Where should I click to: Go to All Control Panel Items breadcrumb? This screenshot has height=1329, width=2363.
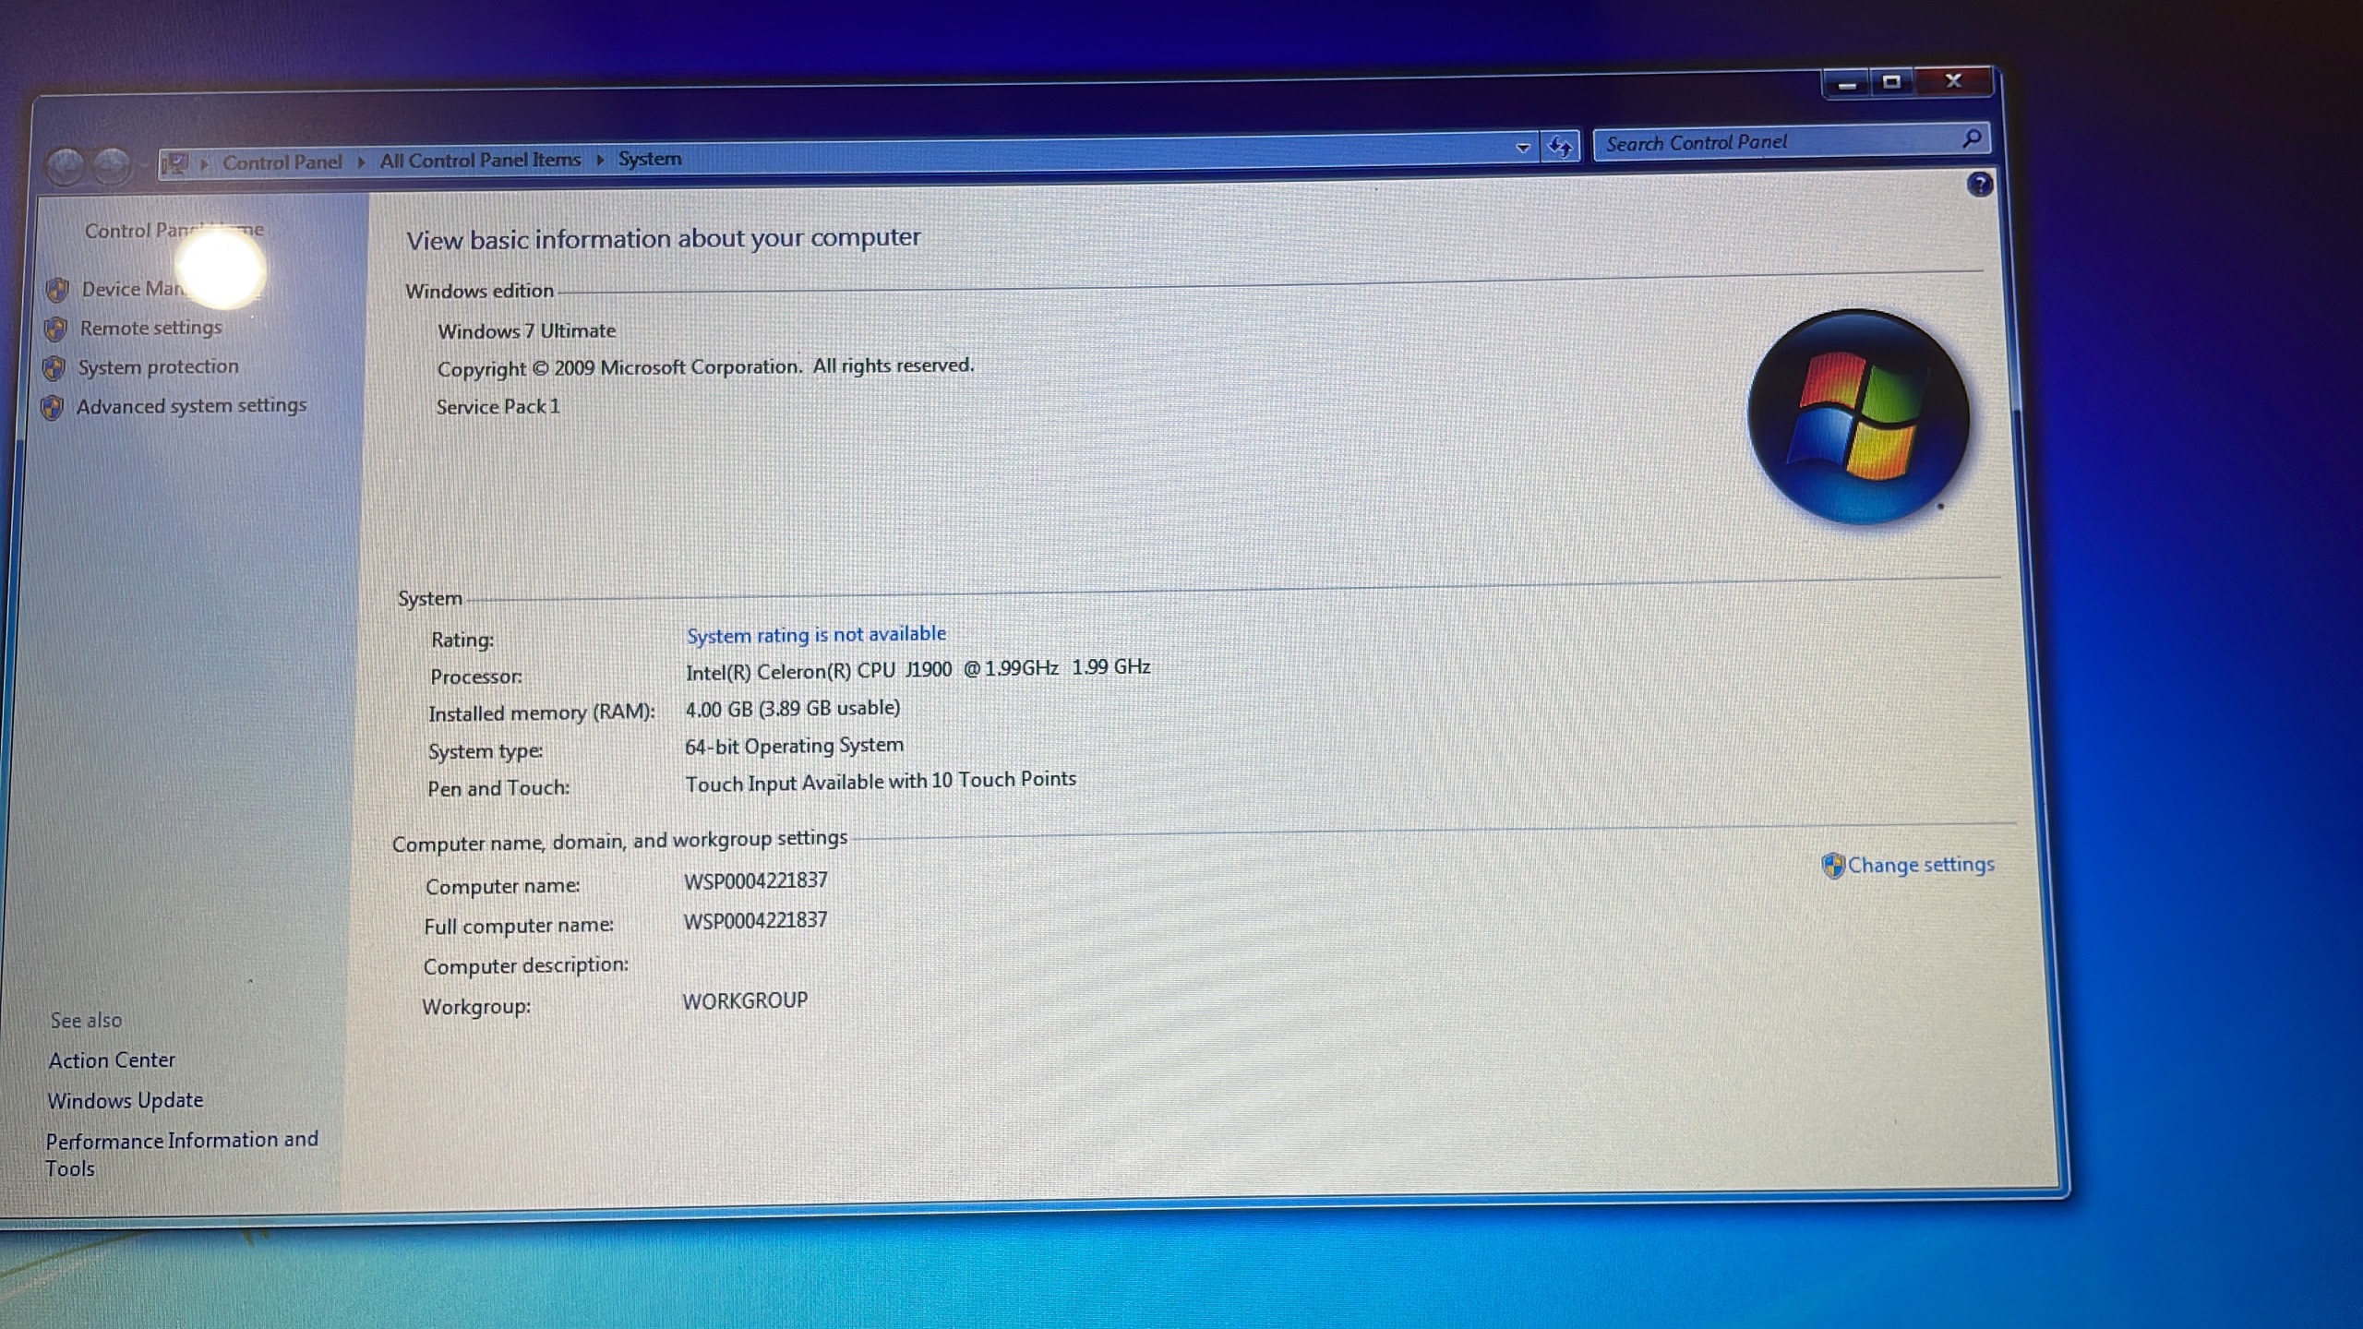(480, 161)
